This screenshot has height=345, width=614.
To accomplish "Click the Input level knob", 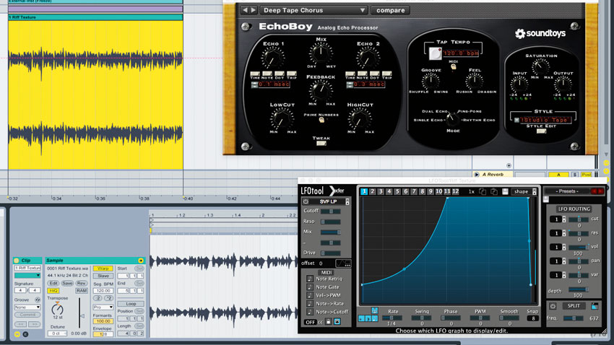I will click(519, 84).
